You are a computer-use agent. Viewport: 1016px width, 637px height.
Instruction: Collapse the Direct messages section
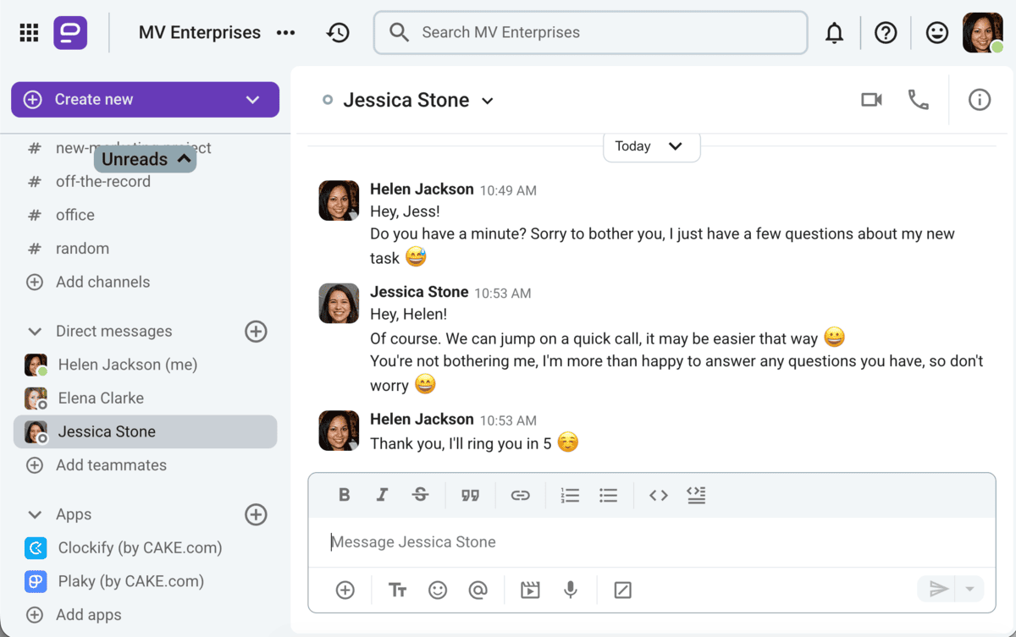[35, 332]
